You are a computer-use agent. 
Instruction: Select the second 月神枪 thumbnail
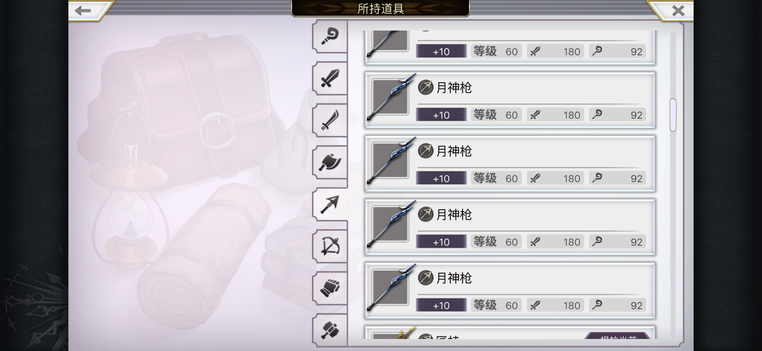[390, 160]
